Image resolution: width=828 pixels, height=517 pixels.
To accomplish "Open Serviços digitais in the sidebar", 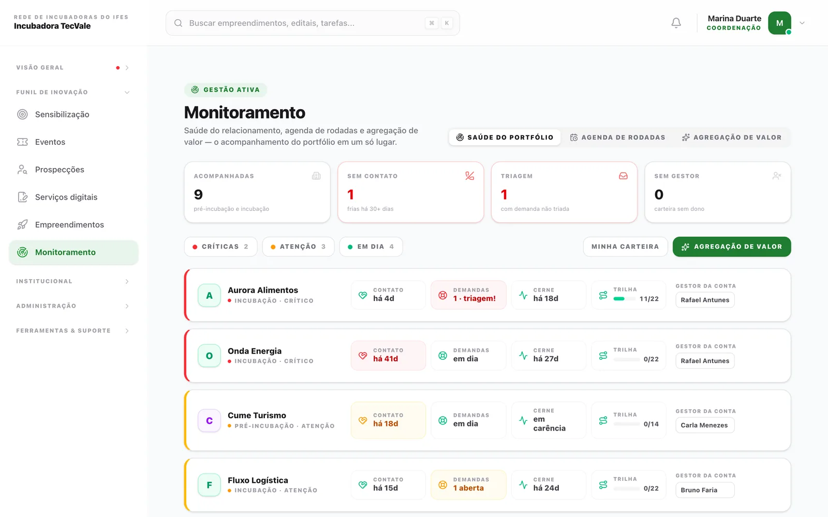I will tap(73, 197).
